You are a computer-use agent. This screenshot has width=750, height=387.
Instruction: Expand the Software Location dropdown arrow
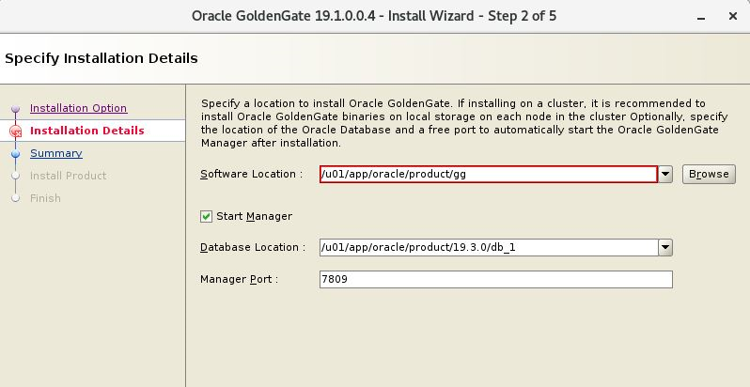point(665,175)
